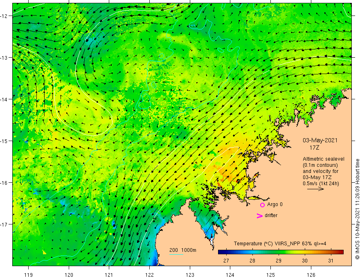Click the "Altimetric sealevel" caption line

pyautogui.click(x=323, y=159)
